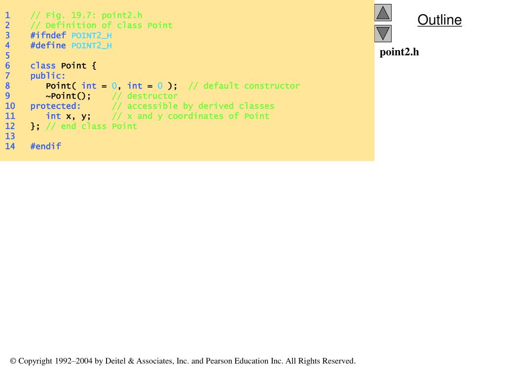Click the '// end class Point' comment
The image size is (505, 378).
click(91, 126)
